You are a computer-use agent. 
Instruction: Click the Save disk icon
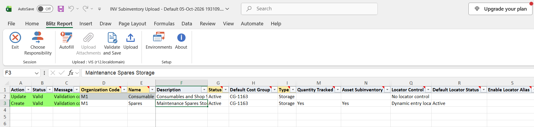(x=61, y=9)
